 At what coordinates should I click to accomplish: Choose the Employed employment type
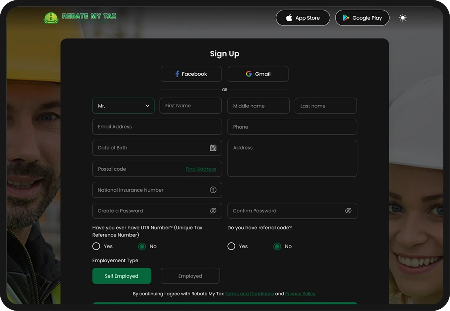190,276
